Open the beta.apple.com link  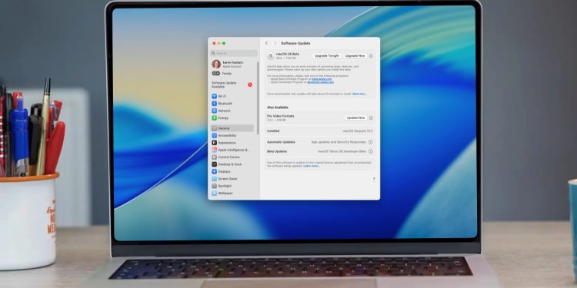[322, 79]
